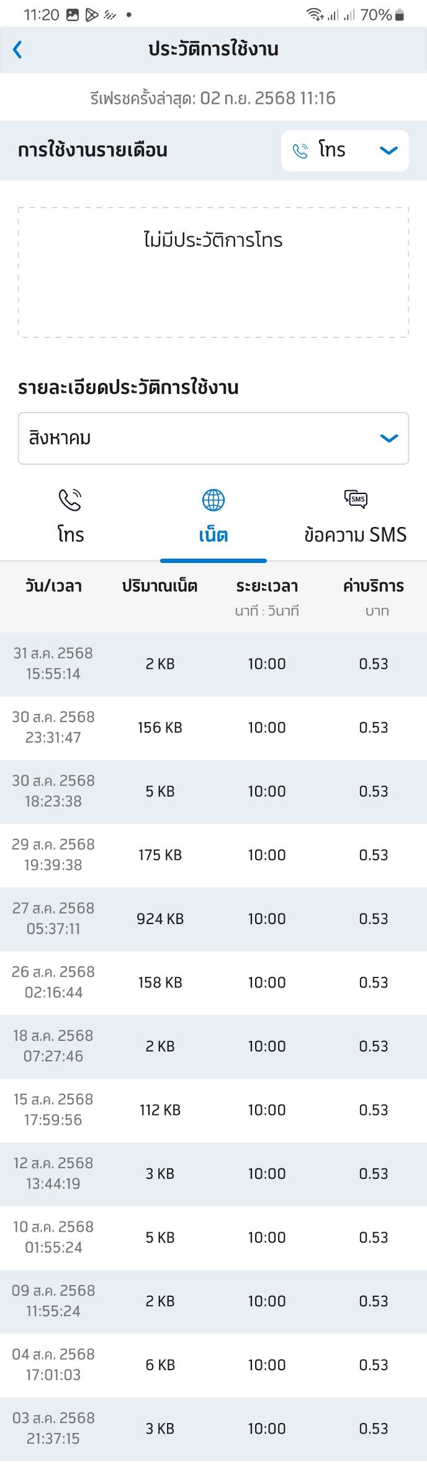Tap the Wi-Fi status bar icon
Viewport: 427px width, 1479px height.
(315, 15)
